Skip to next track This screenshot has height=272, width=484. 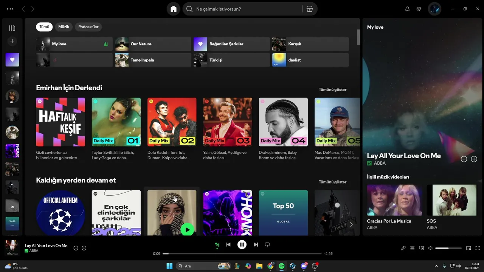tap(256, 244)
